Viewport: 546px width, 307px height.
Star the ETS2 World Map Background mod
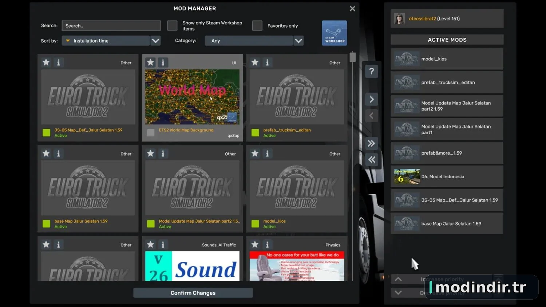coord(151,63)
